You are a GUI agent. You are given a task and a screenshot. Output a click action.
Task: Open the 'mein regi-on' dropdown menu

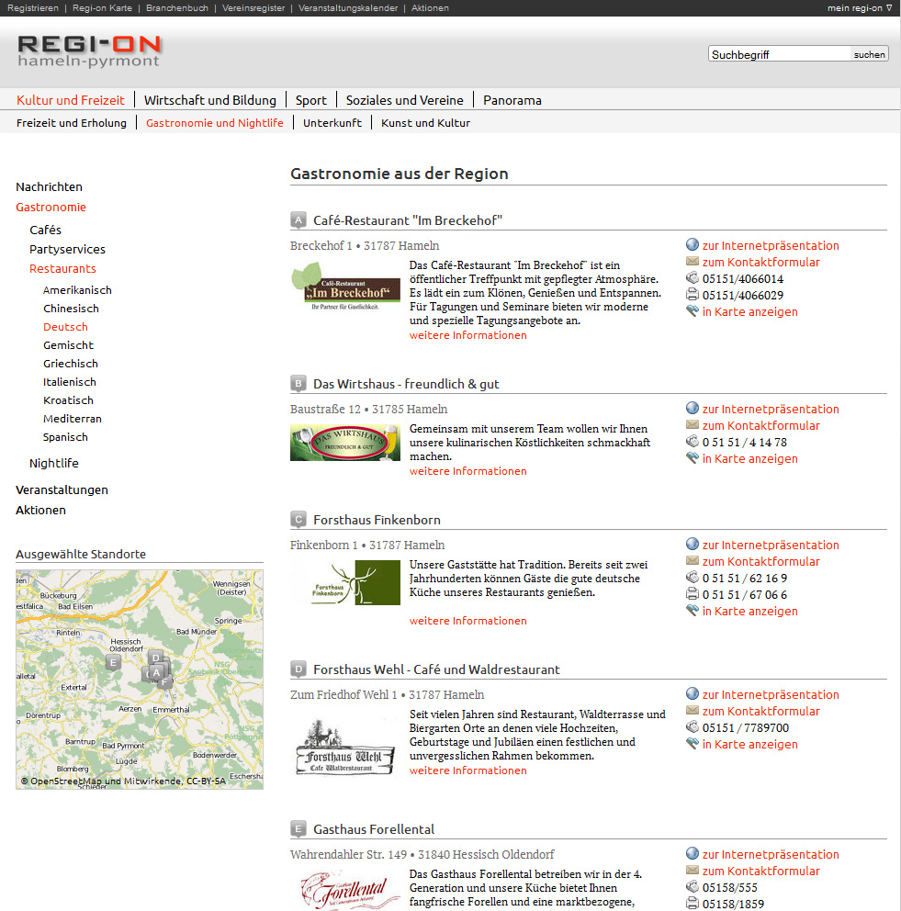point(859,8)
